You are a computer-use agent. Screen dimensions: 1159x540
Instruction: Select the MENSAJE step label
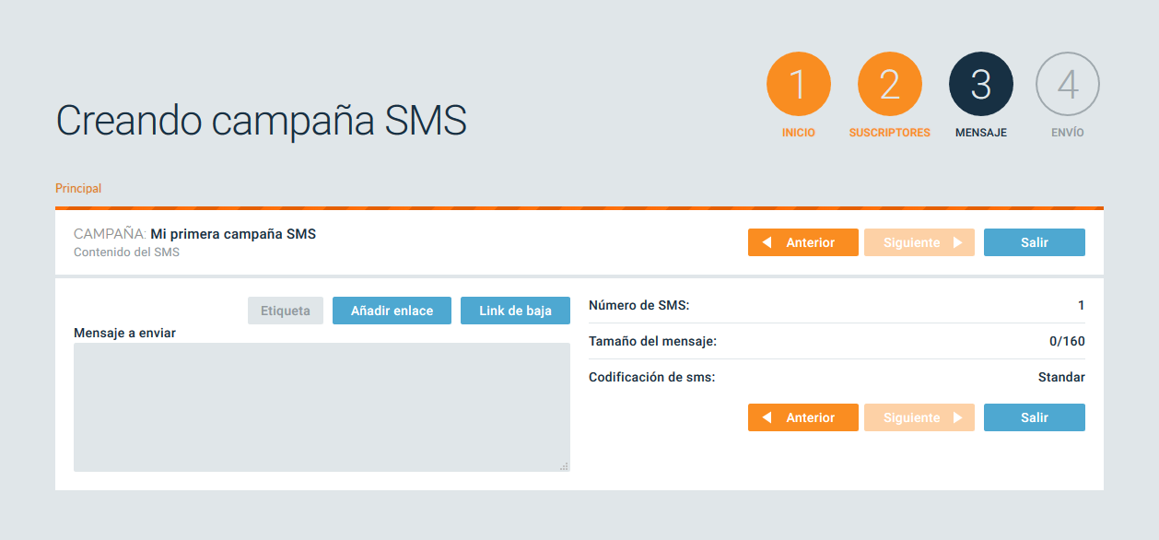pyautogui.click(x=980, y=133)
